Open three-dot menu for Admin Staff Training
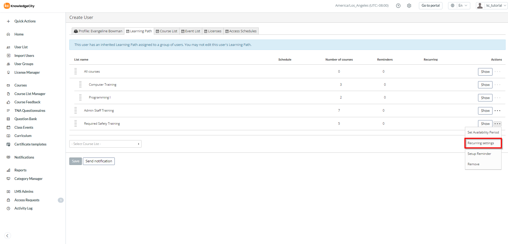This screenshot has width=508, height=244. coord(497,111)
